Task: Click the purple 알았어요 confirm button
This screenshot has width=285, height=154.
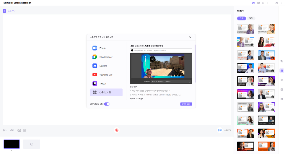Action: pyautogui.click(x=186, y=104)
